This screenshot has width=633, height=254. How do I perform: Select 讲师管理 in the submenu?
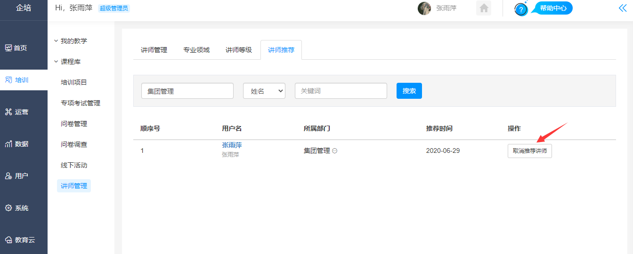[x=74, y=186]
